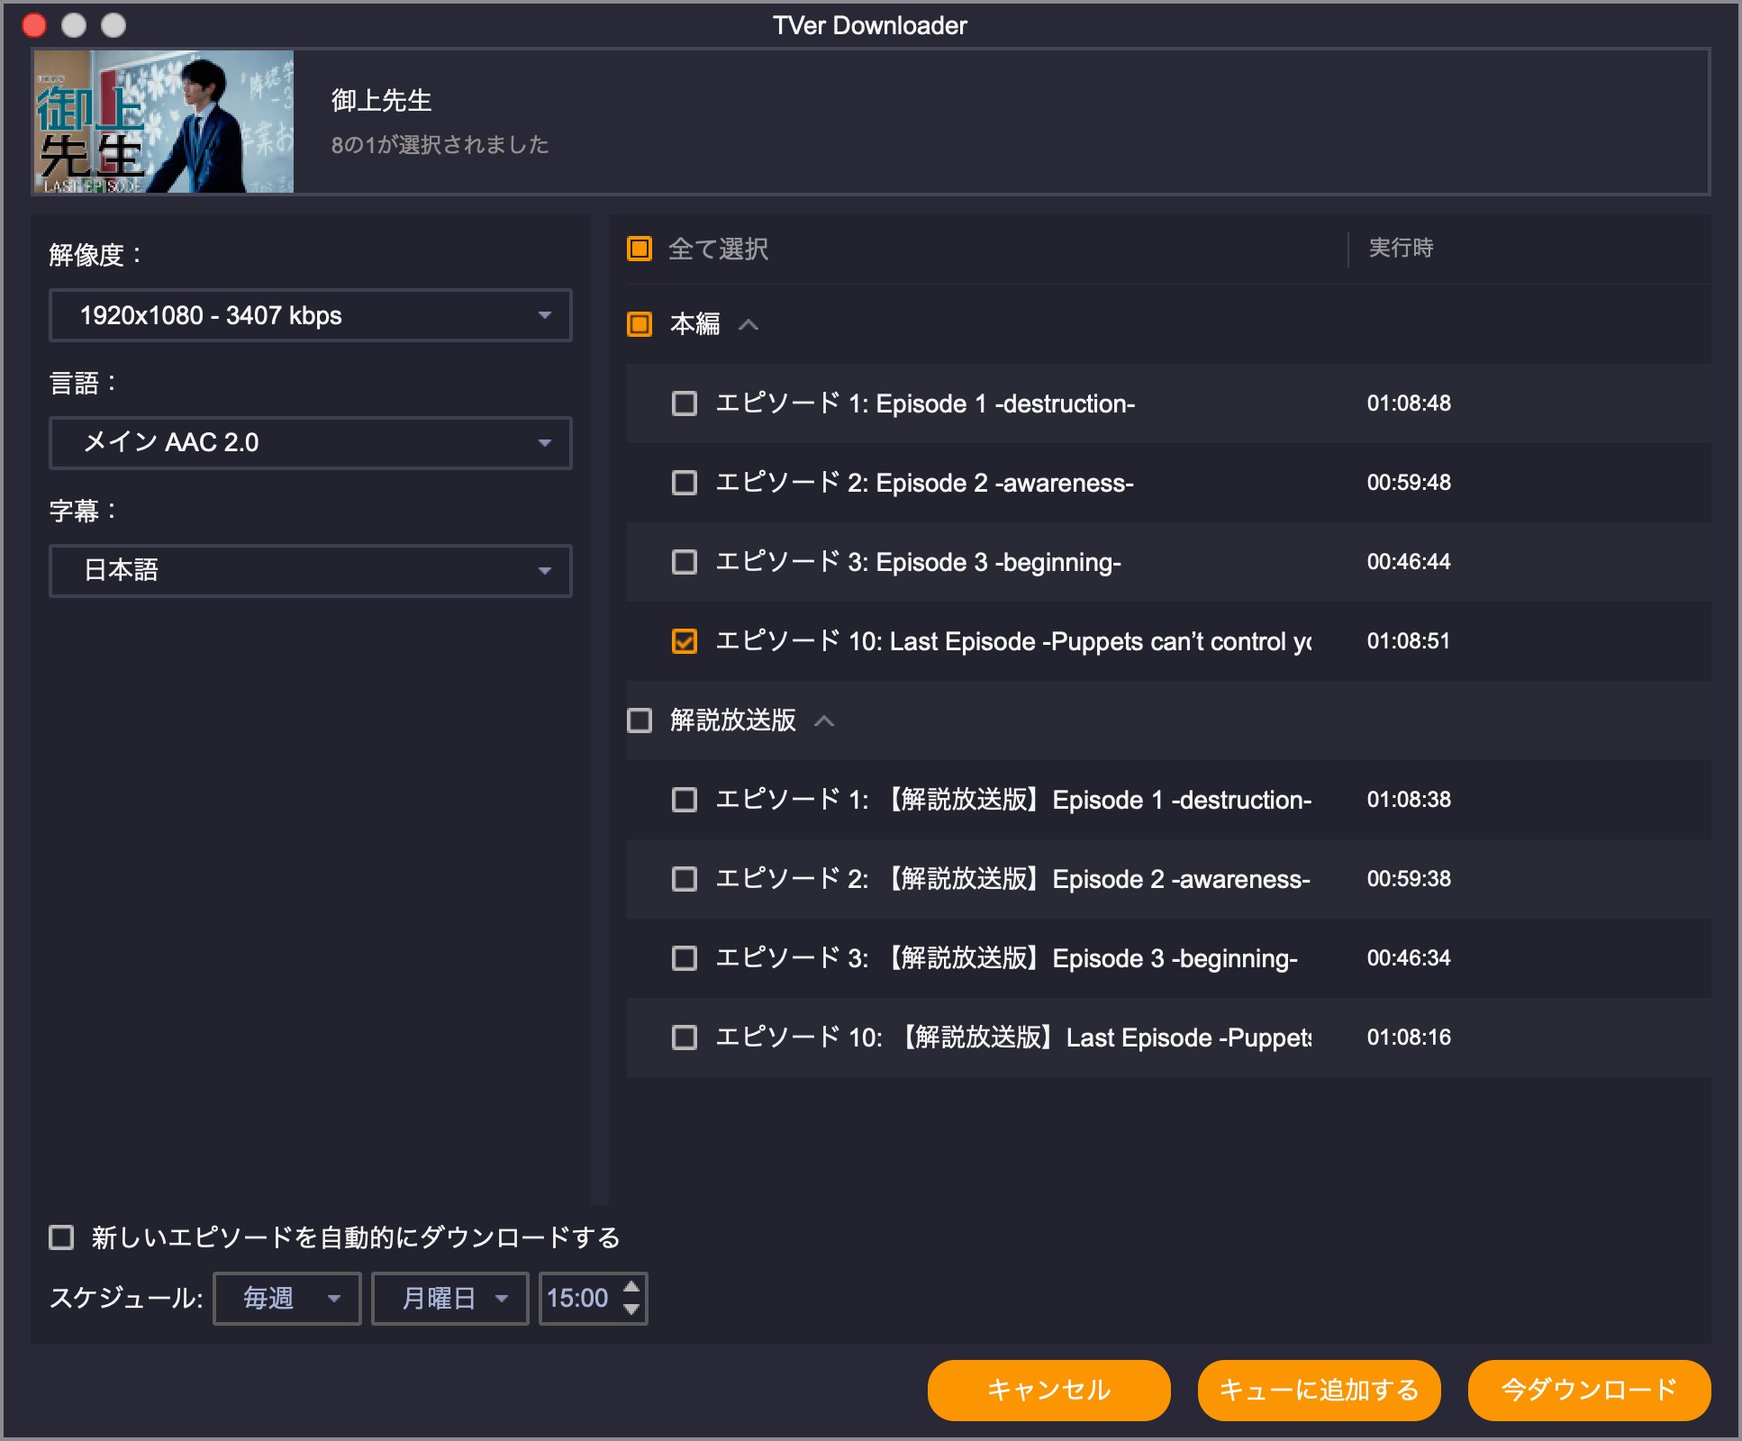The image size is (1742, 1441).
Task: Open the 毎週 schedule frequency dropdown
Action: coord(286,1299)
